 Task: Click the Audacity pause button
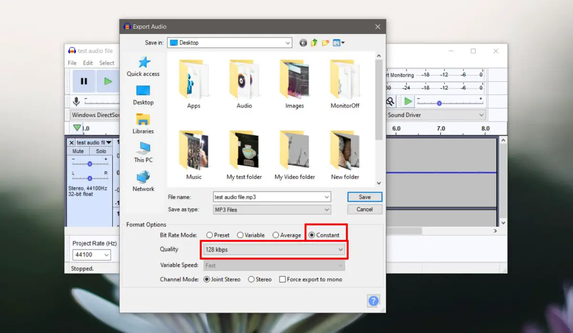tap(84, 81)
